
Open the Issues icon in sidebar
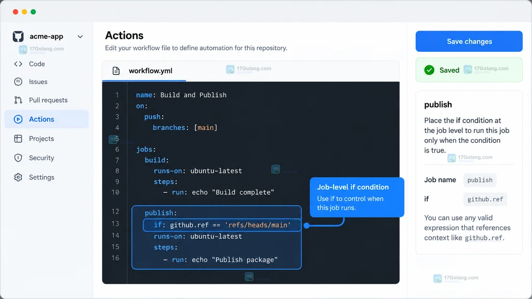click(18, 81)
